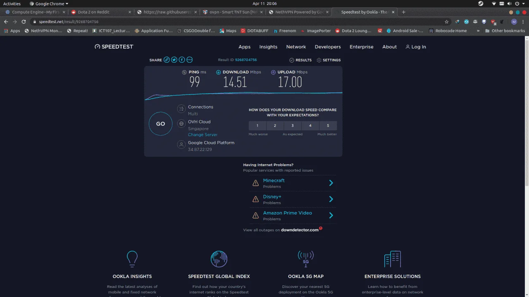Viewport: 529px width, 297px height.
Task: Open more share options ellipsis icon
Action: tap(189, 60)
